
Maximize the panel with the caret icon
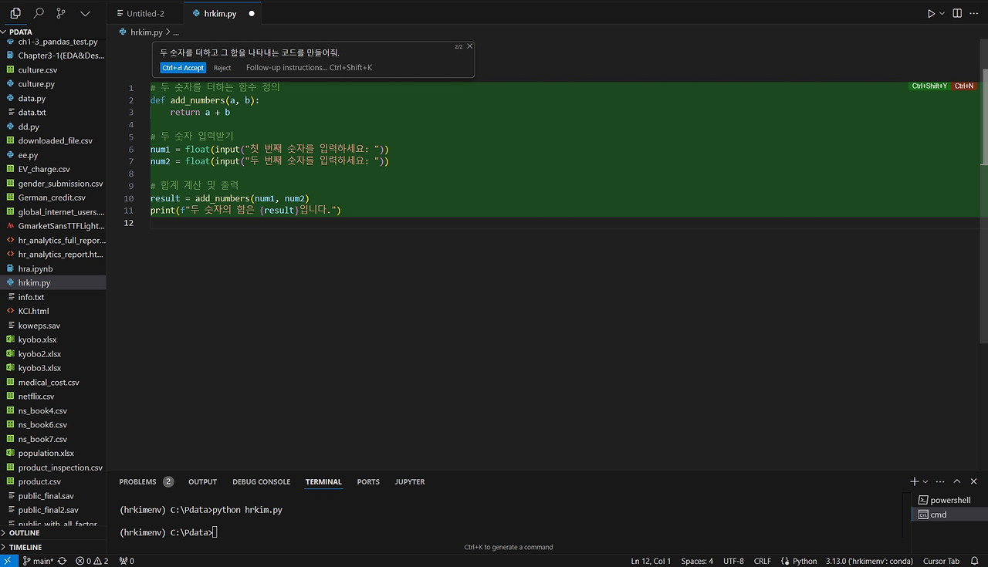pos(957,481)
